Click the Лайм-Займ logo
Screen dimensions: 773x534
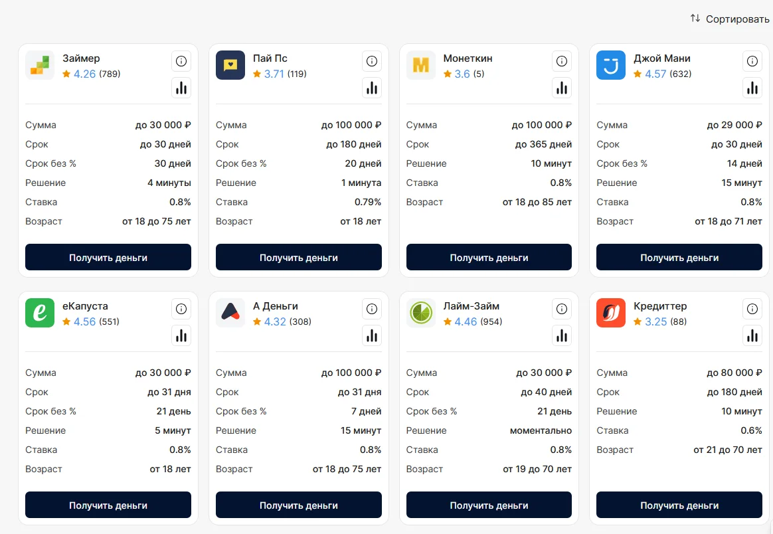click(420, 313)
